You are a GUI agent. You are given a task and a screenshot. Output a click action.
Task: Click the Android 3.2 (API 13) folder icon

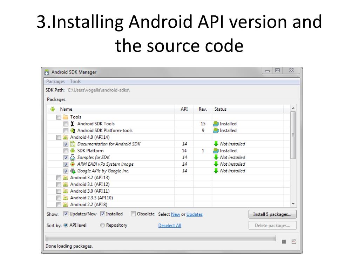coord(66,178)
